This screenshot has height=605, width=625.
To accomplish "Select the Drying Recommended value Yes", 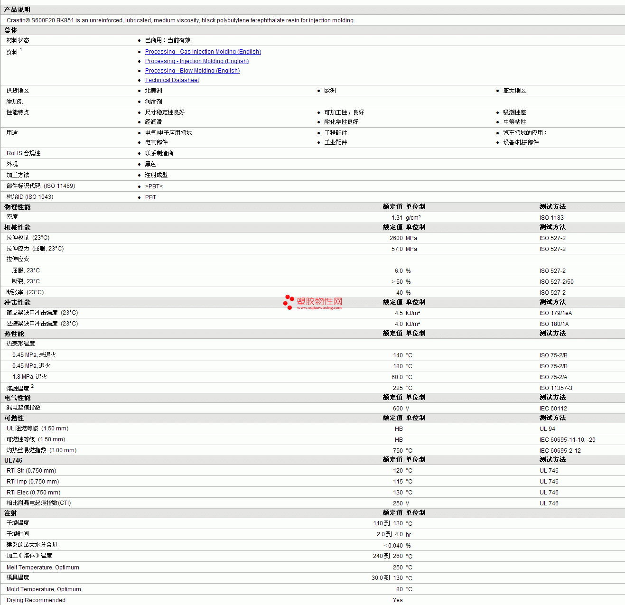I will (398, 600).
